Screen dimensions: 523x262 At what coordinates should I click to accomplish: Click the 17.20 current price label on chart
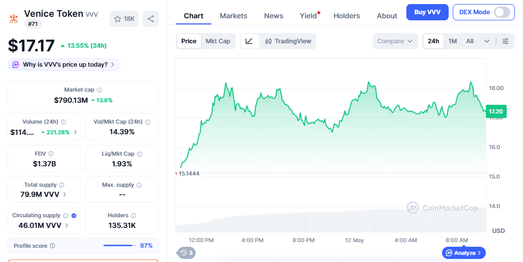(x=496, y=111)
